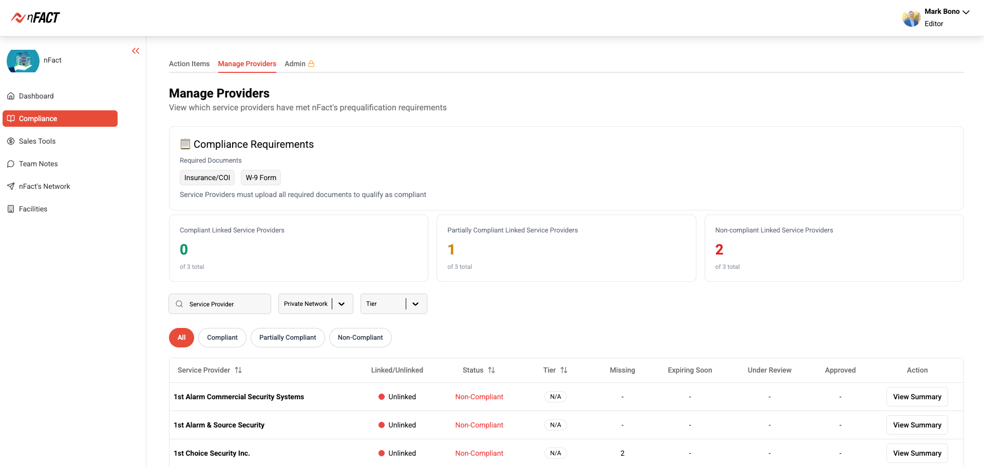Click N/A tier badge for 1st Choice Security

point(555,453)
